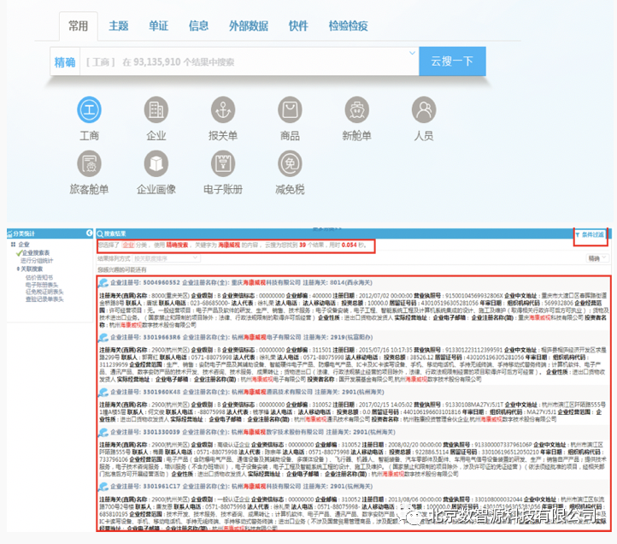Click 注册海关 8014(西永海关) text
The image size is (617, 544).
tap(338, 283)
